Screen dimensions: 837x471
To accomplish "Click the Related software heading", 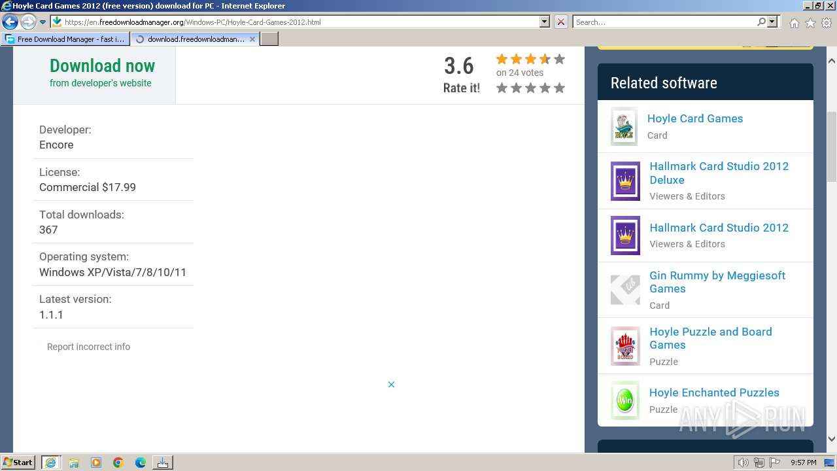I will (x=664, y=83).
